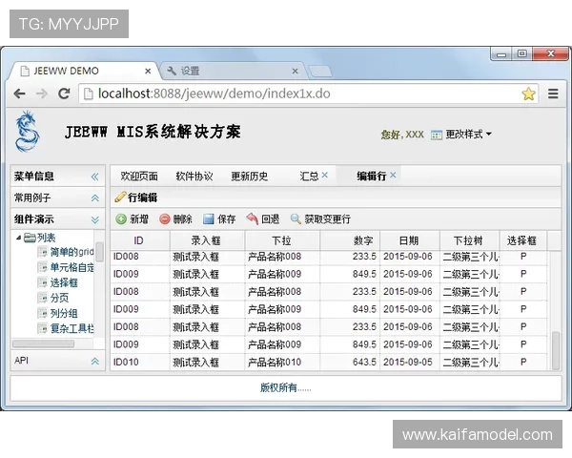This screenshot has width=572, height=458.
Task: Click the grid vertical scrollbar thumb
Action: click(x=556, y=350)
